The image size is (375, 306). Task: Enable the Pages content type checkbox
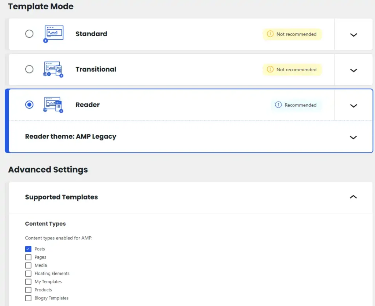click(28, 257)
